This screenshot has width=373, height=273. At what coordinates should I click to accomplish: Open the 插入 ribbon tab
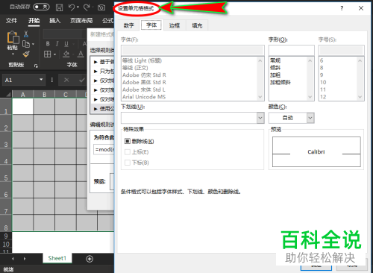tap(55, 20)
